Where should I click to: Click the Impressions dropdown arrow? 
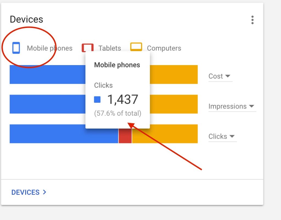coord(252,106)
